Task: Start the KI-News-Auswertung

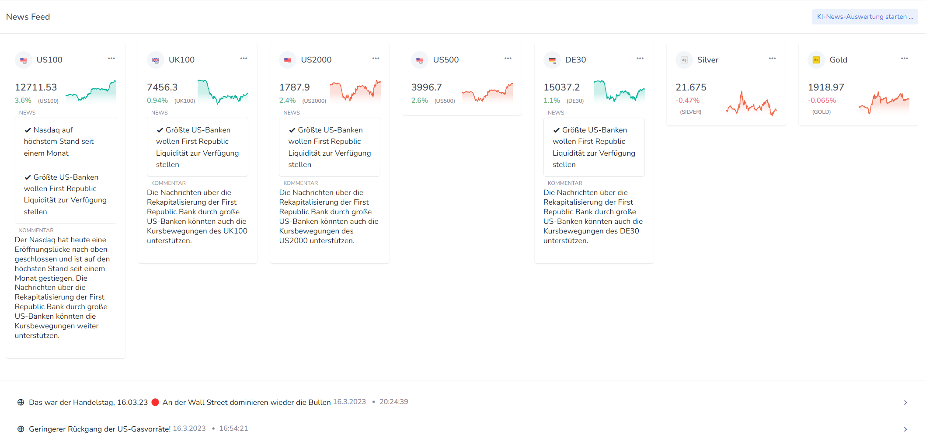Action: click(x=865, y=17)
